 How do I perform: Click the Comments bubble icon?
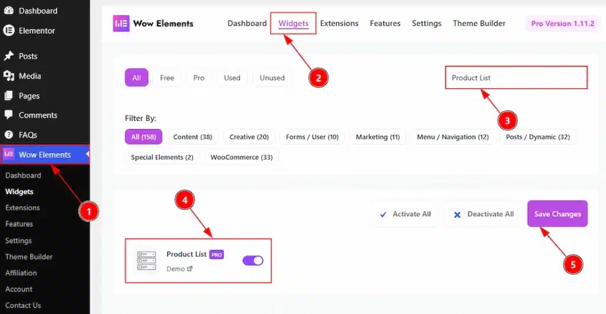8,116
